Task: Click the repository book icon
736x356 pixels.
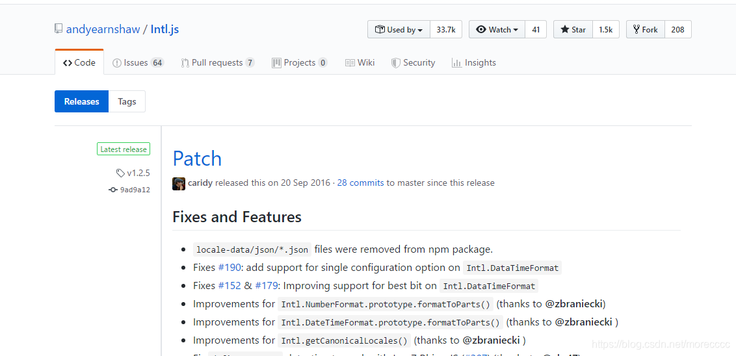Action: tap(59, 29)
